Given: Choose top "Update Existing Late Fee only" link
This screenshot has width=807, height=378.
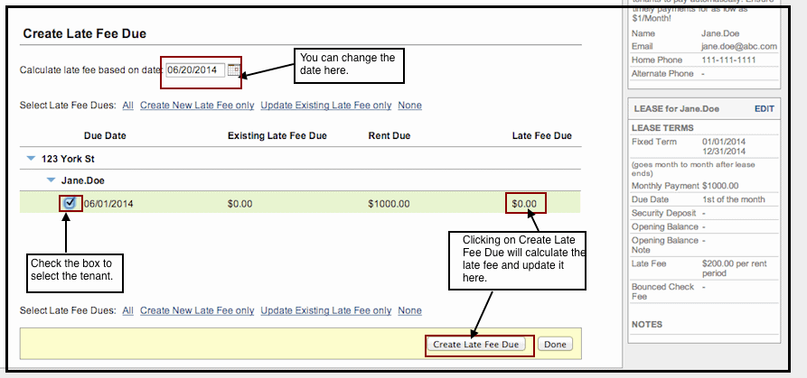Looking at the screenshot, I should (x=325, y=106).
